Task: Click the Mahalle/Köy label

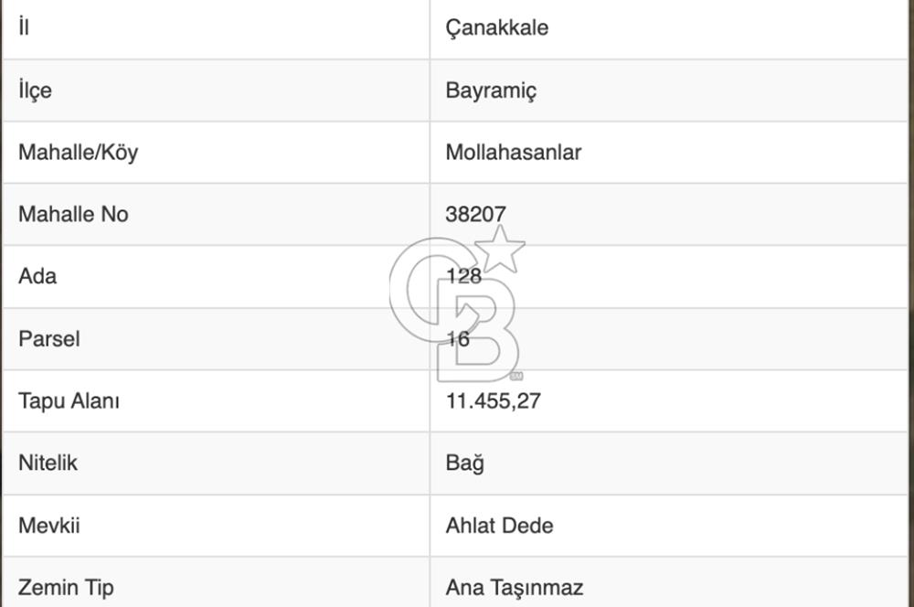Action: click(78, 152)
